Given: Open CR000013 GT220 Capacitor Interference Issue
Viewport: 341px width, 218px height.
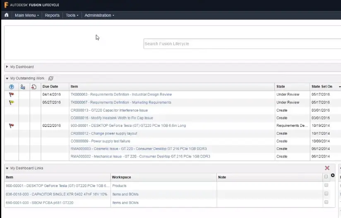Looking at the screenshot, I should point(109,110).
